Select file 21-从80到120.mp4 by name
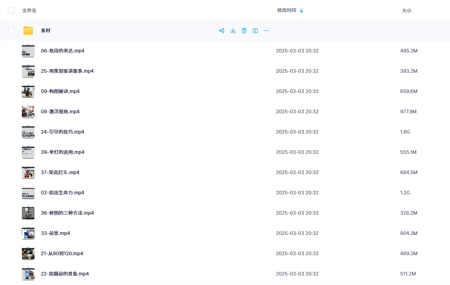Screen dimensions: 450x285 click(x=62, y=254)
